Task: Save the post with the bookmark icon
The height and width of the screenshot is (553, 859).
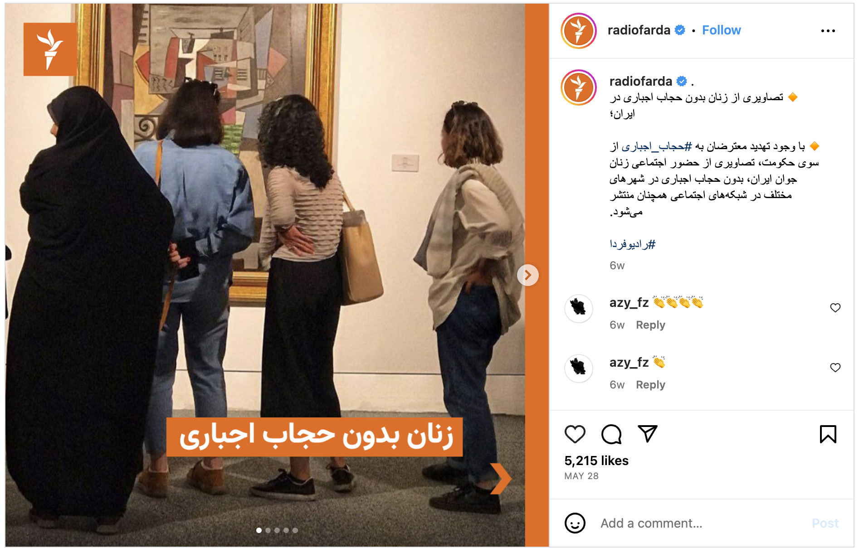Action: click(828, 434)
